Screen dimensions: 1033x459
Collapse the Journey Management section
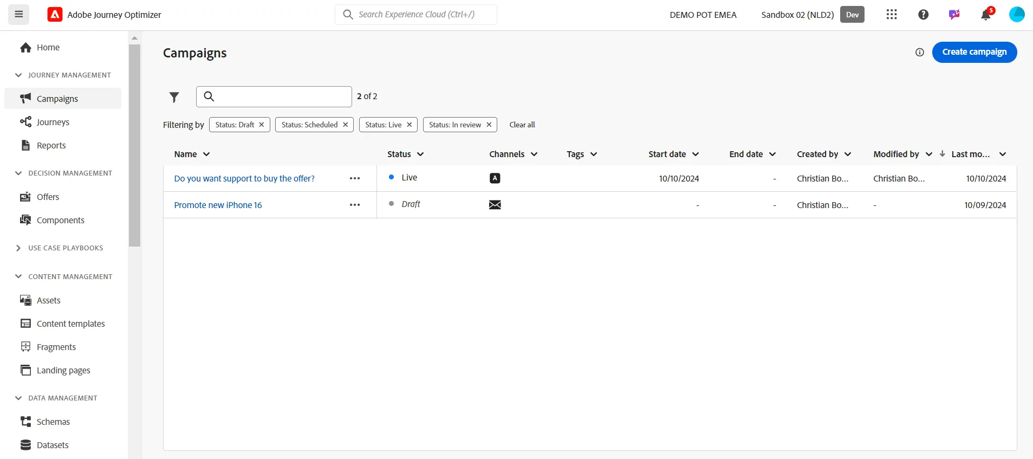[x=18, y=75]
